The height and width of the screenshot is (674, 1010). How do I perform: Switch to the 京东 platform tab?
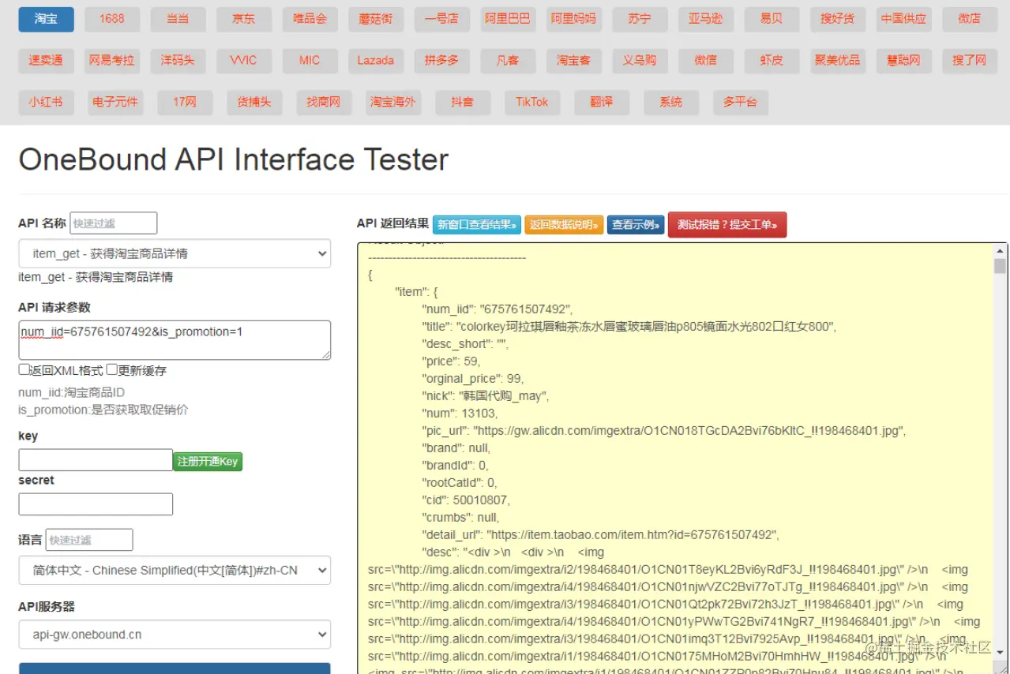click(x=243, y=19)
